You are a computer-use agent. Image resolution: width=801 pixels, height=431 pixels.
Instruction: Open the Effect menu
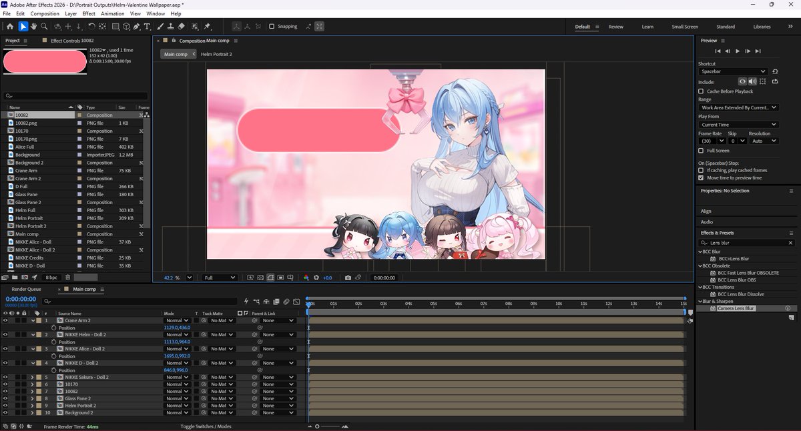pos(88,13)
